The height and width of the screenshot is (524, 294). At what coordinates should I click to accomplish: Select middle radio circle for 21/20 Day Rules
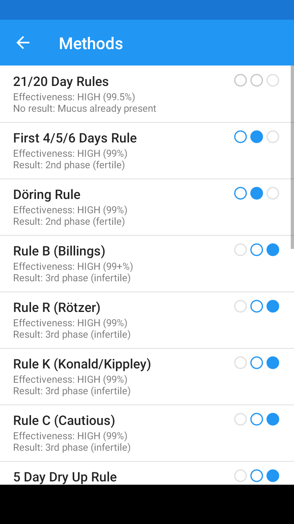point(256,80)
